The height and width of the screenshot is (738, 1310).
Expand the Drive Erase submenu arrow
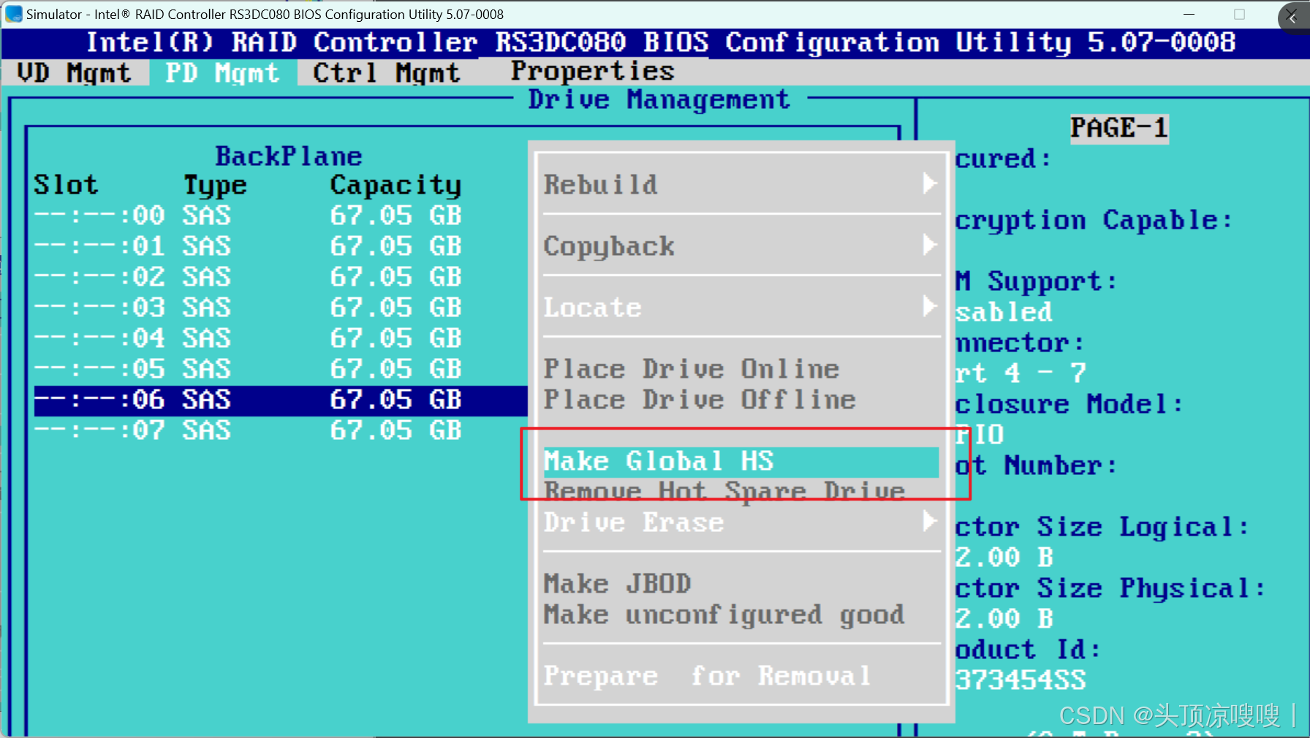(x=929, y=521)
